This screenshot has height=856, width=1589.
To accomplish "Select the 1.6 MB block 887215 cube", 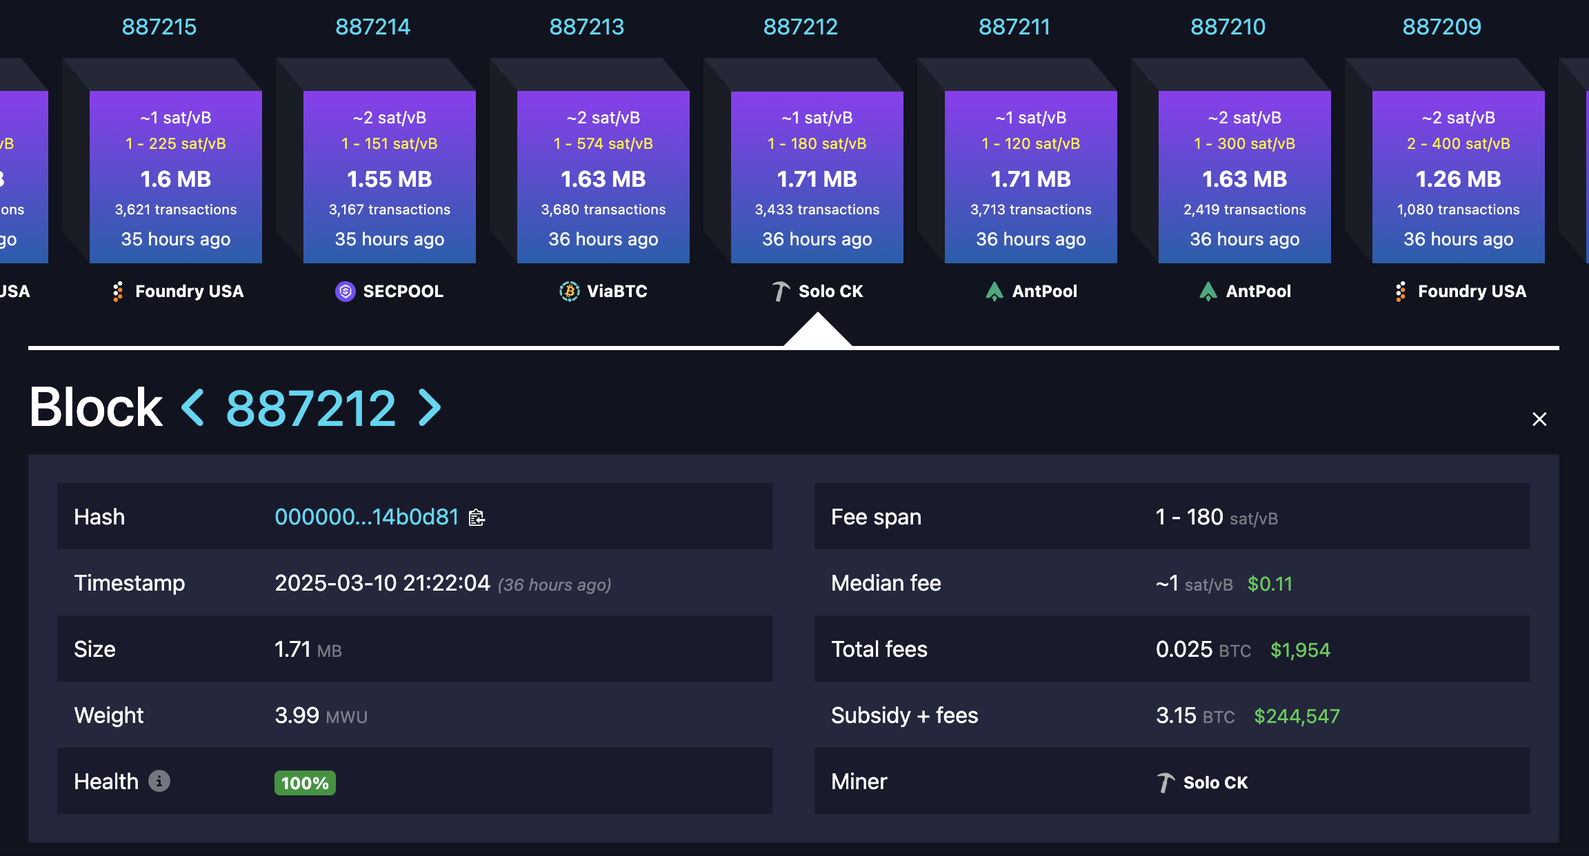I will click(175, 177).
